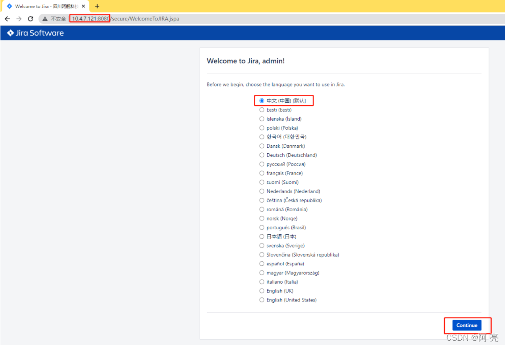Viewport: 505px width, 346px height.
Task: Pick suomi (Suomi) language option
Action: tap(262, 182)
